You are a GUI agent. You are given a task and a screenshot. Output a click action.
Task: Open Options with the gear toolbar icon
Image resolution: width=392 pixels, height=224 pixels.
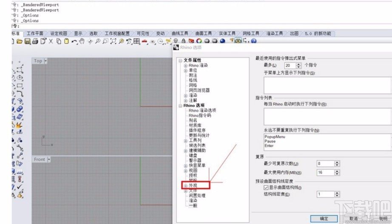point(238,41)
